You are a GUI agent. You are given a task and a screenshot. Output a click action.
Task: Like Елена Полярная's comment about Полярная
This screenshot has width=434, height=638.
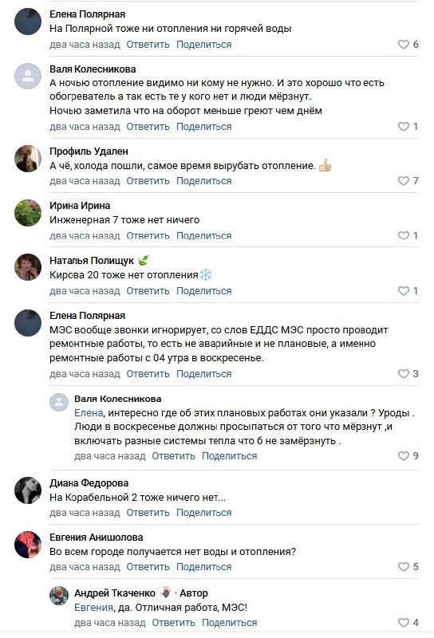pos(408,45)
